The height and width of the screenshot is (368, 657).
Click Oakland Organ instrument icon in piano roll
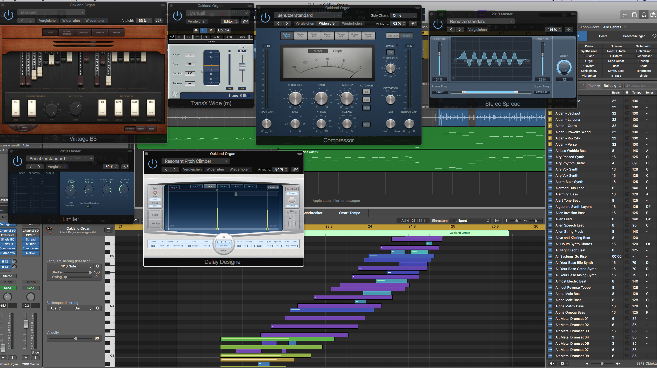(x=49, y=230)
